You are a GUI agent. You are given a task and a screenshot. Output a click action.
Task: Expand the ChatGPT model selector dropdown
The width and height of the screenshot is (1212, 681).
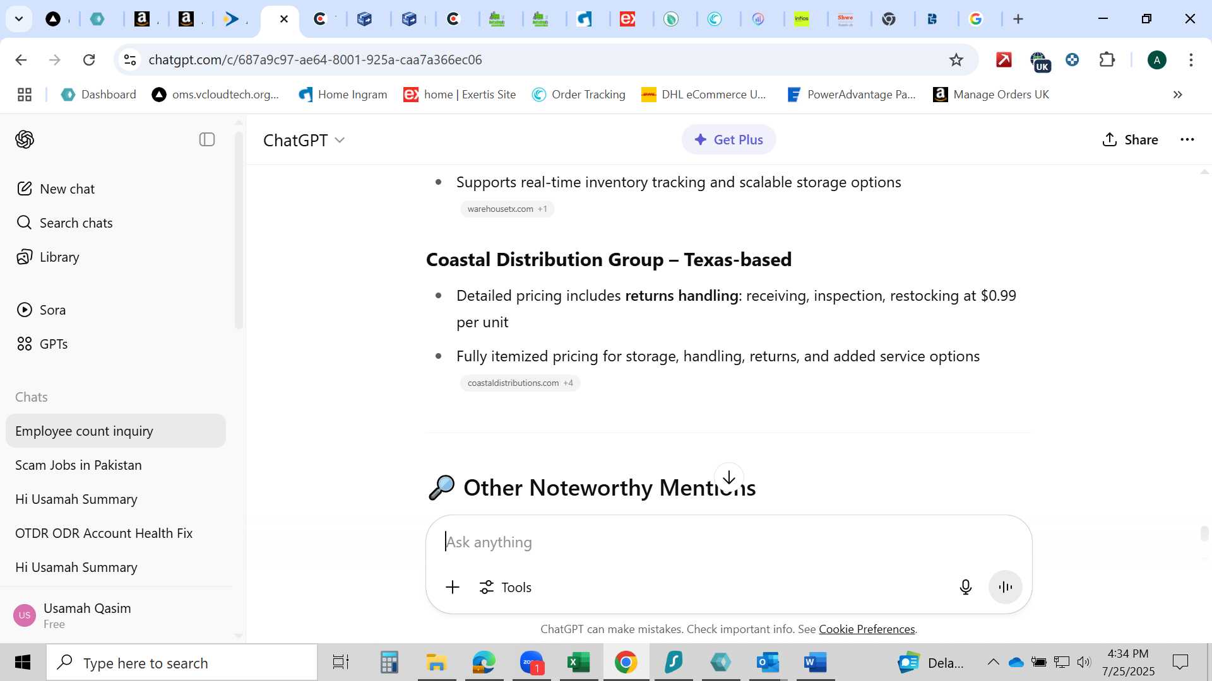pyautogui.click(x=304, y=140)
